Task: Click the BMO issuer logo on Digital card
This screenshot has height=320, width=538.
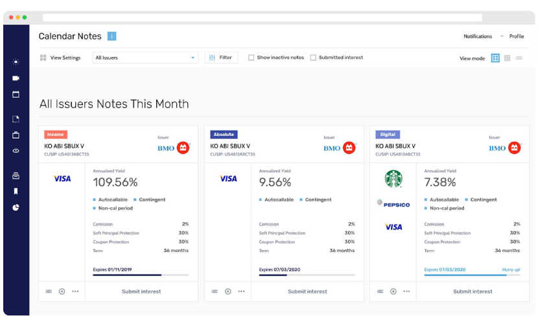Action: pyautogui.click(x=505, y=148)
